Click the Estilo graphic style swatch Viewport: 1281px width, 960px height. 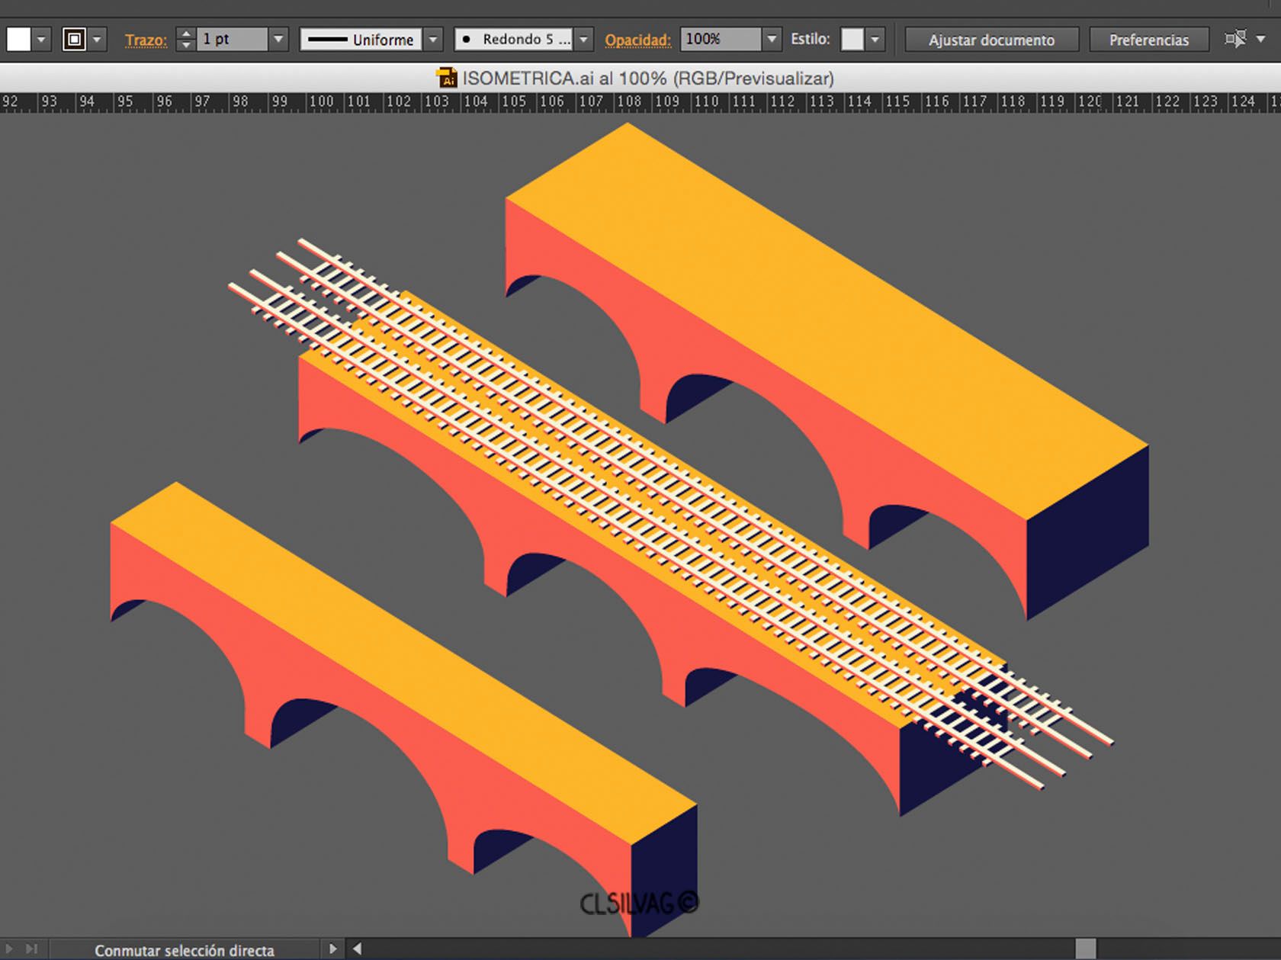852,39
